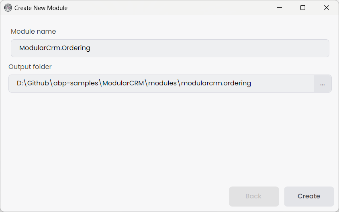
Task: Click "abp-samples" in the output folder path
Action: (x=76, y=83)
